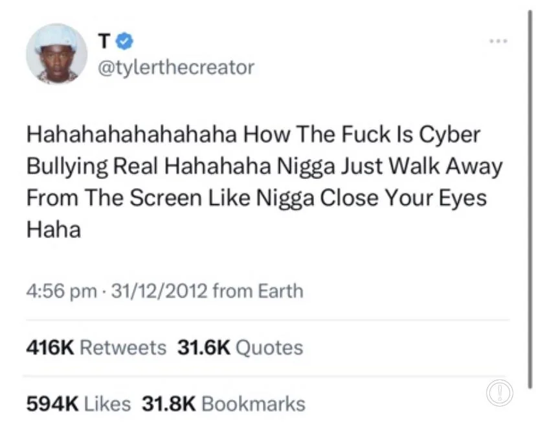View the 31.6K count of quotes
Screen dimensions: 536x428
(x=204, y=348)
